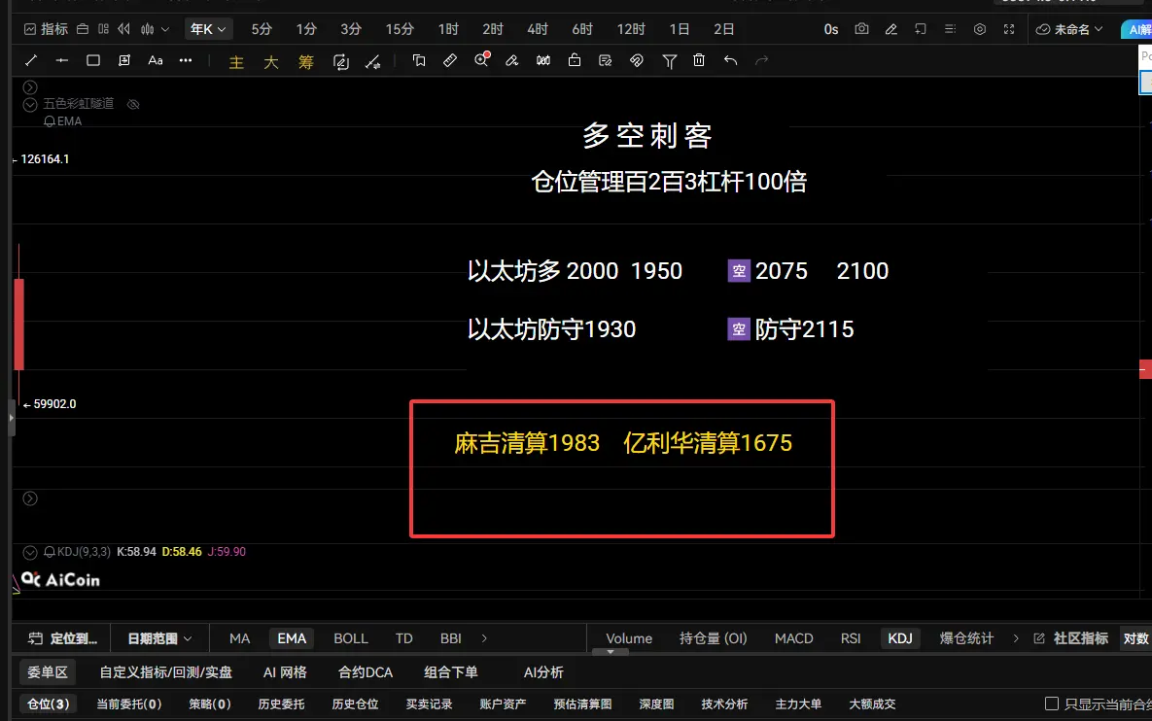
Task: Open the multi-chart layout icon
Action: [104, 29]
